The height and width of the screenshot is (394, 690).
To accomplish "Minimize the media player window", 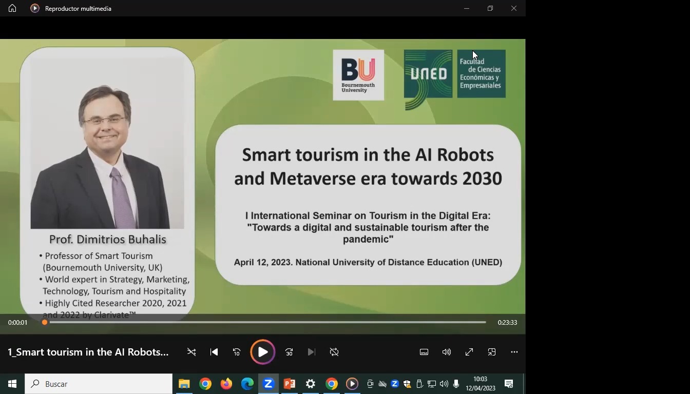I will pos(467,8).
